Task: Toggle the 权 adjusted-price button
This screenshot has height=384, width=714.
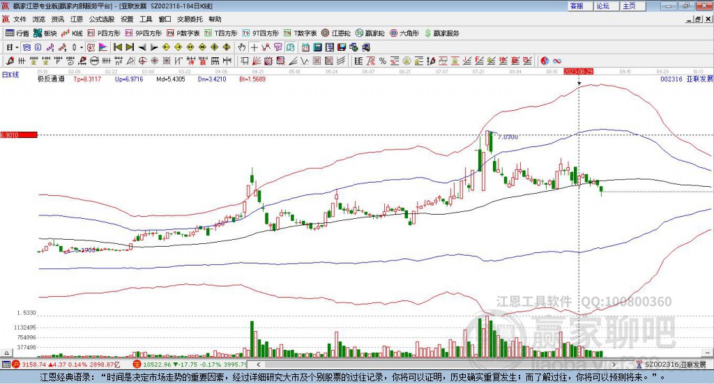Action: [x=91, y=47]
